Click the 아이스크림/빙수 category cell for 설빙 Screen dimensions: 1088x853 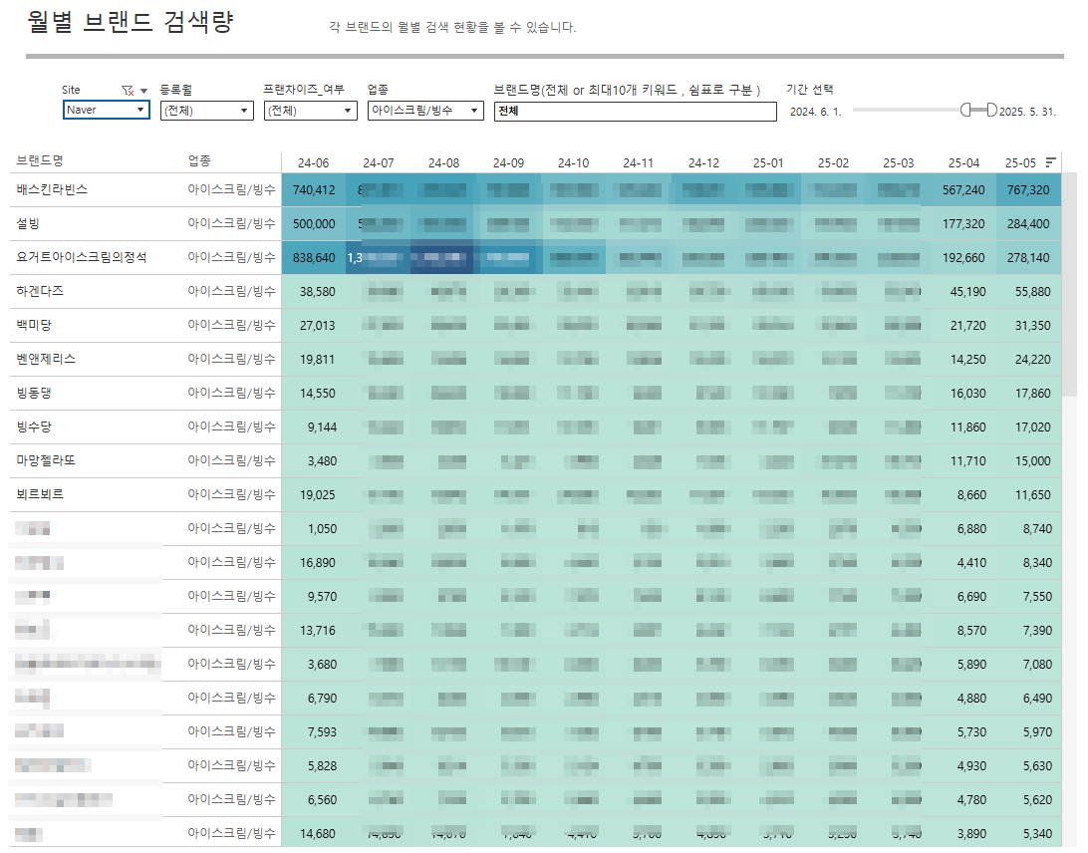231,223
